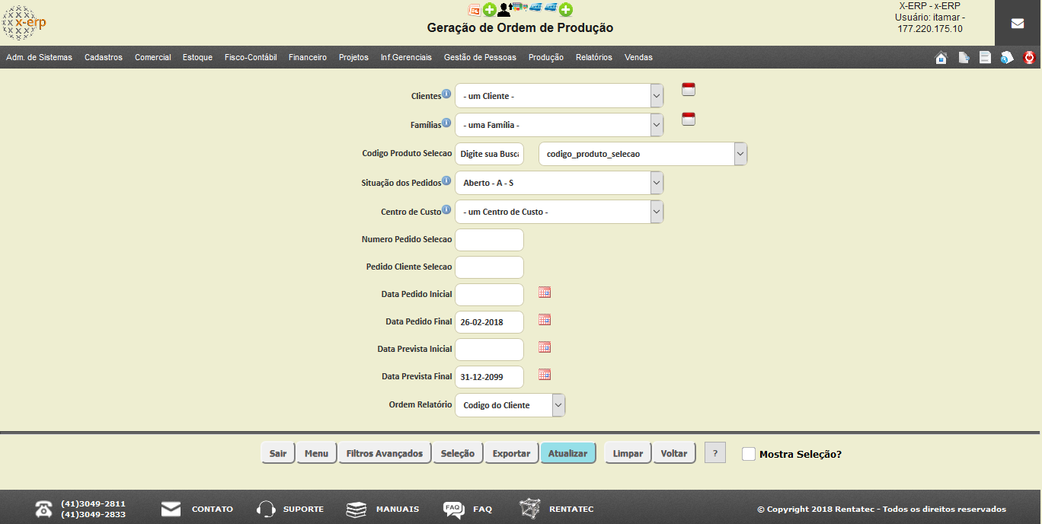1042x524 pixels.
Task: Click the telephone icon in footer
Action: click(x=44, y=510)
